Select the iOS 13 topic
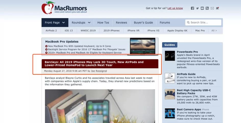Viewport: 241px width, 123px height. 69,31
